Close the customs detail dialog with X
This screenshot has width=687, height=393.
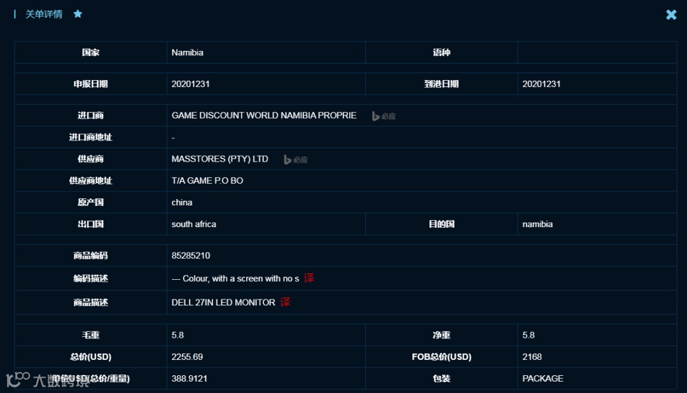pyautogui.click(x=671, y=15)
